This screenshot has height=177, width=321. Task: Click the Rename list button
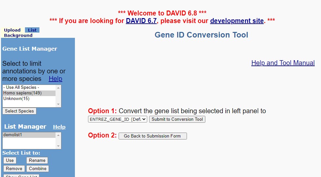(37, 161)
